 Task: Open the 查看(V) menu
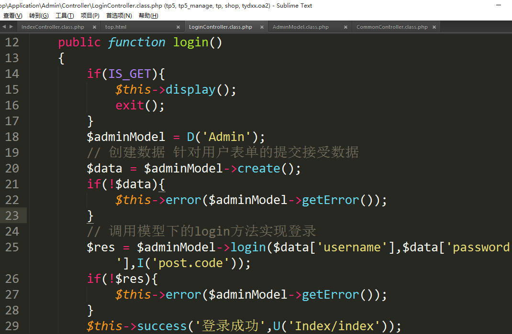point(12,16)
